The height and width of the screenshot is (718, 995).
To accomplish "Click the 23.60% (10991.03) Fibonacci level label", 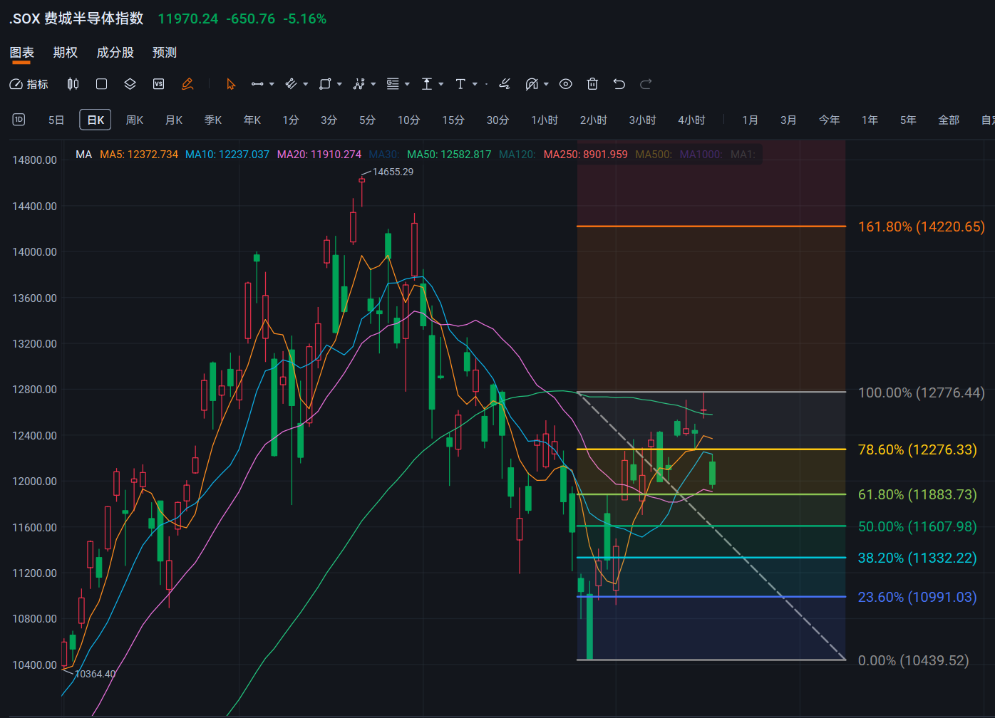I will click(x=917, y=597).
